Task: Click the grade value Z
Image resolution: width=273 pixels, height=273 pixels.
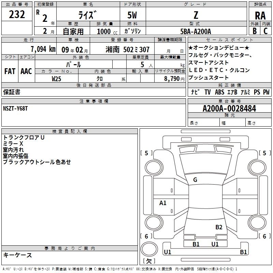Action: coord(196,15)
